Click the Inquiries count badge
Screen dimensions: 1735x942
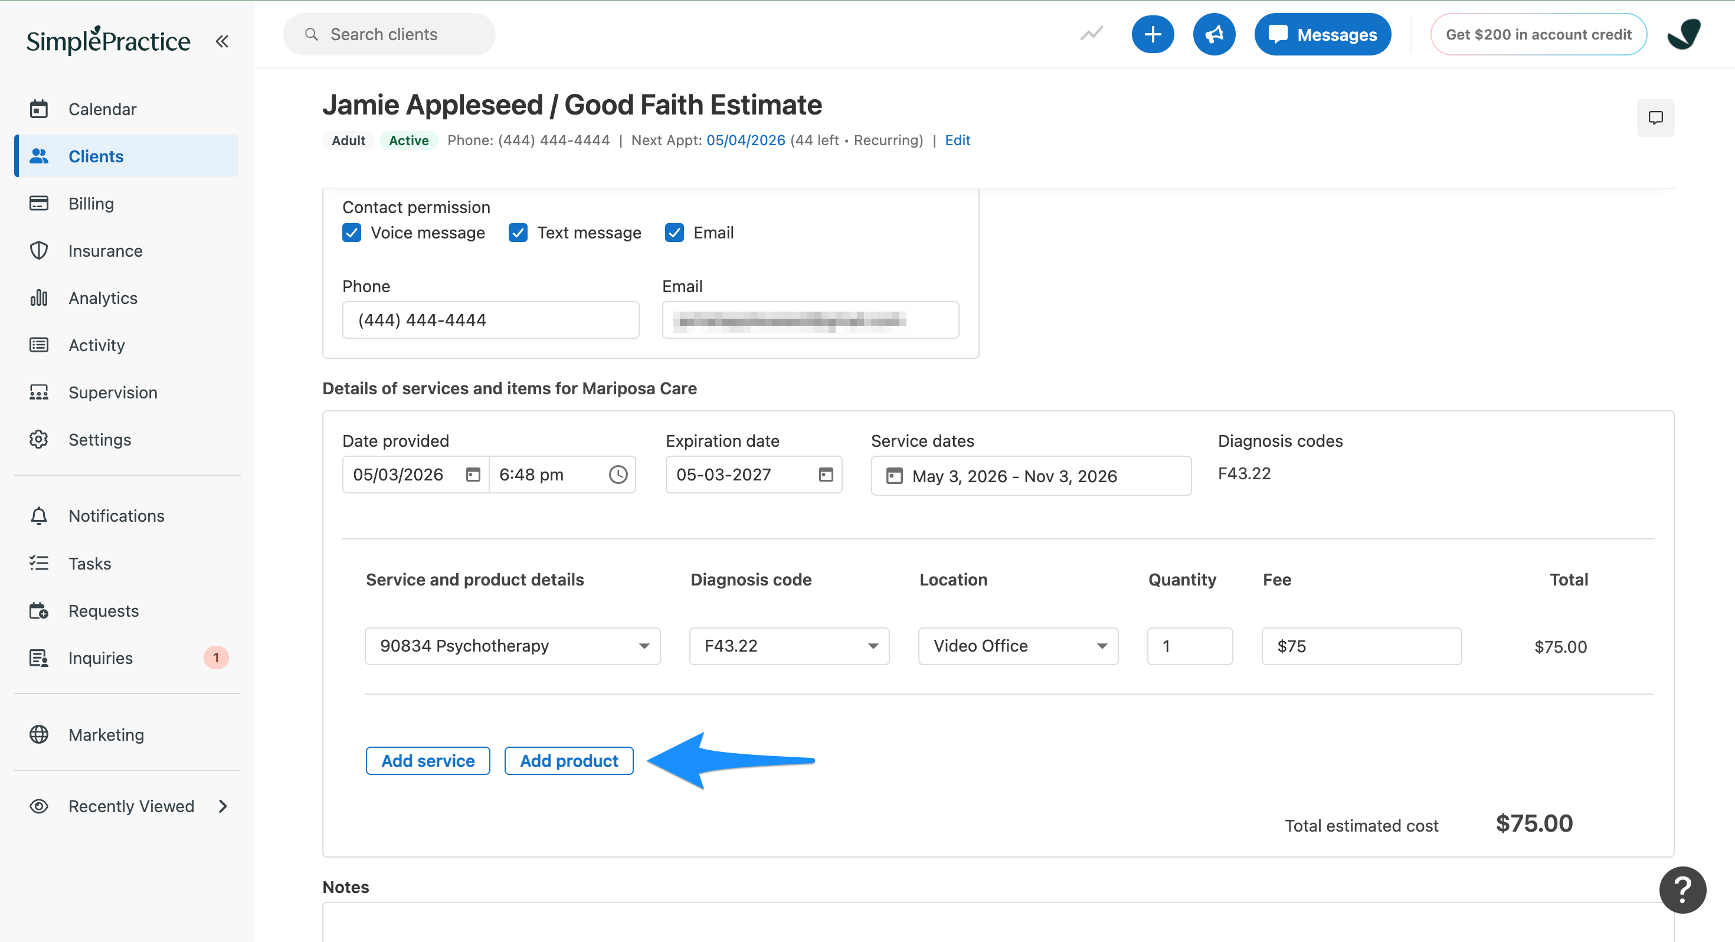(x=215, y=657)
